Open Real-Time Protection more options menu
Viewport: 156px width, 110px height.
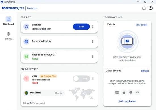click(x=93, y=57)
